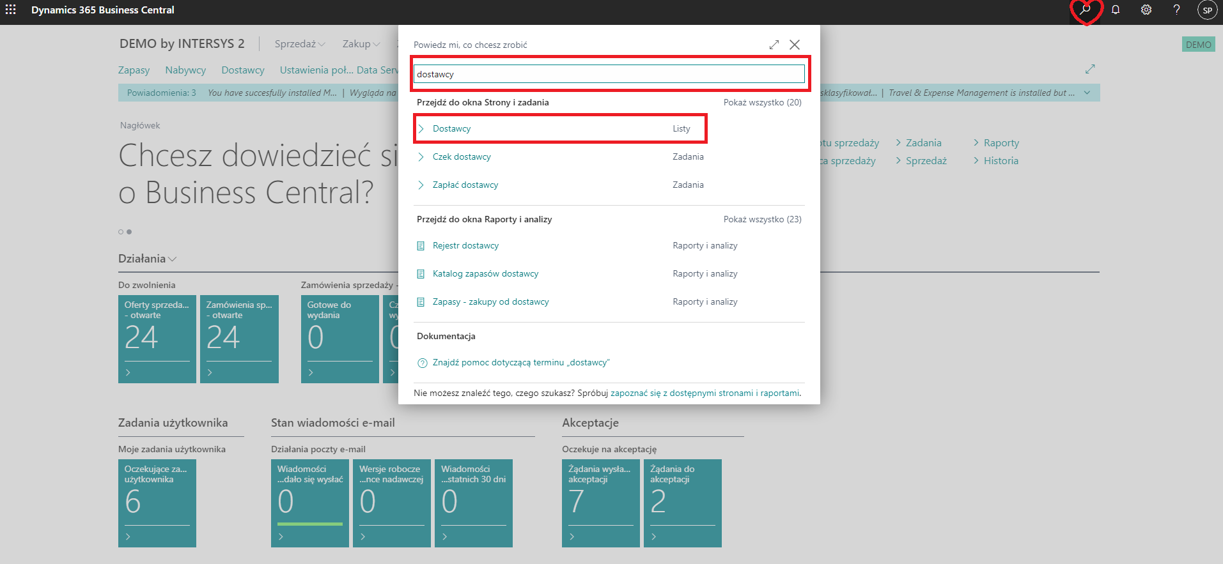Click the Powiadomienia: 3 notification count
Viewport: 1223px width, 564px height.
[x=162, y=93]
